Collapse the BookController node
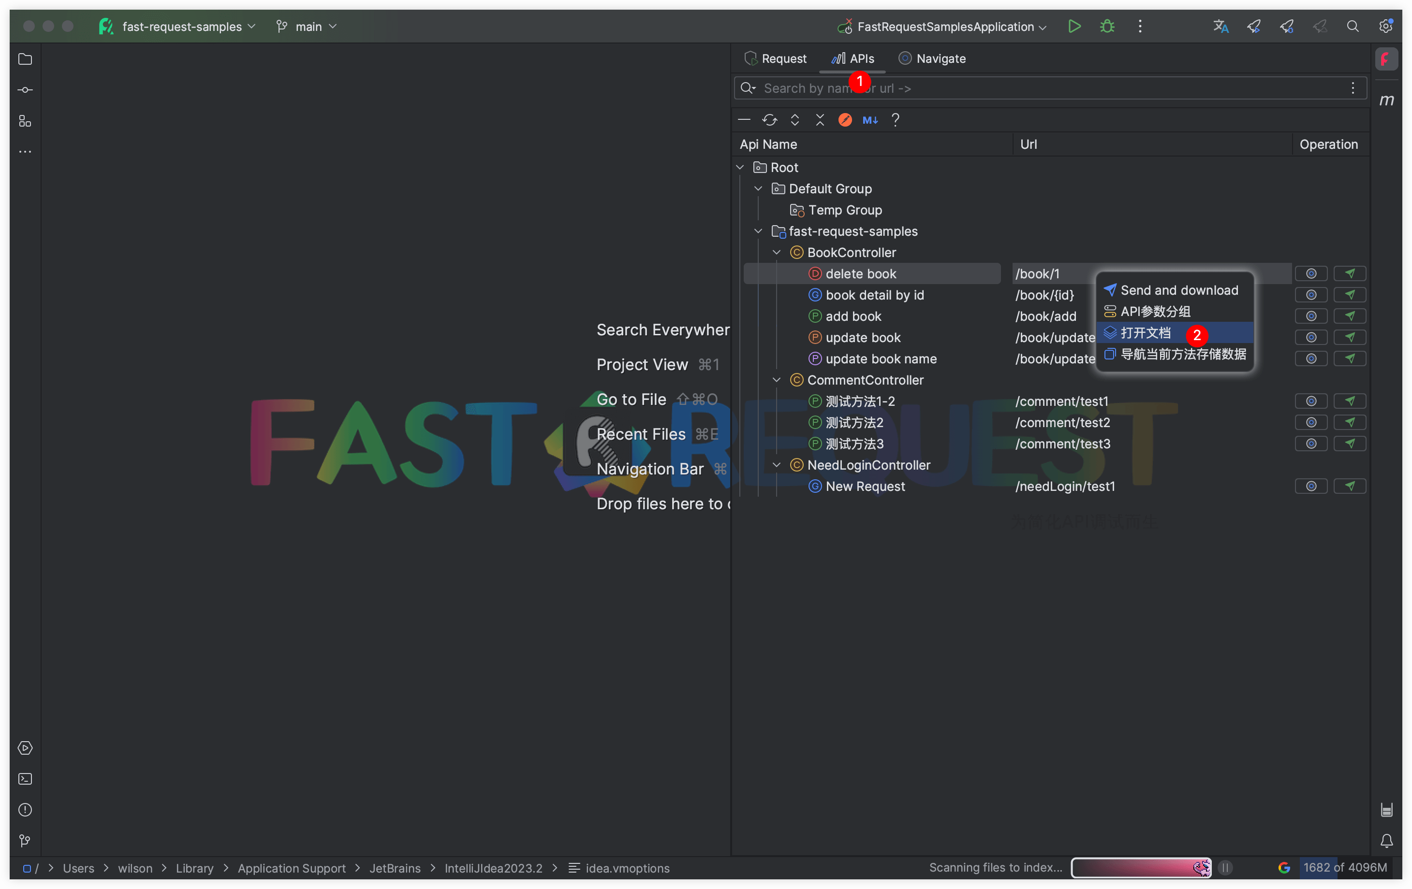This screenshot has height=889, width=1412. pos(777,252)
